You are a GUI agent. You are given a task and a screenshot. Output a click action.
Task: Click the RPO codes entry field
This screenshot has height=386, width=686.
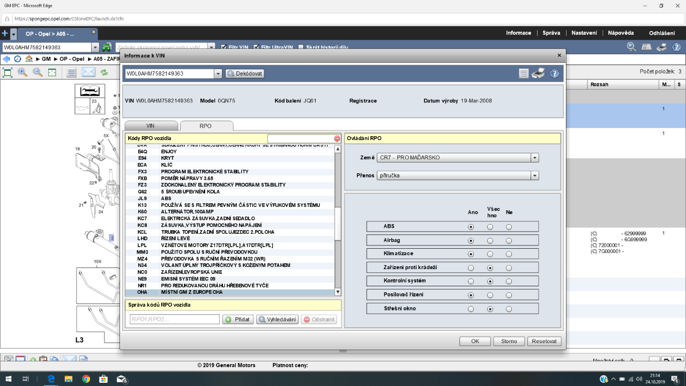coord(175,320)
